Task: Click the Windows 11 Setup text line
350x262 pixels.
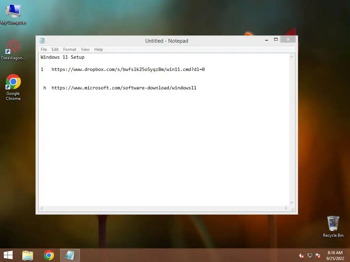Action: tap(63, 57)
